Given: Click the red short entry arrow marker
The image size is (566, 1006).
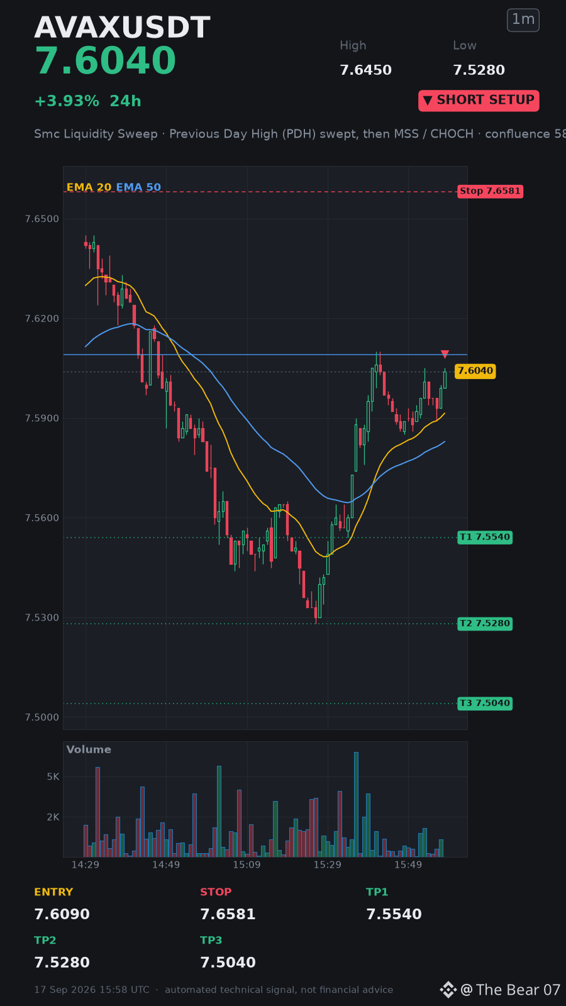Looking at the screenshot, I should (x=445, y=354).
